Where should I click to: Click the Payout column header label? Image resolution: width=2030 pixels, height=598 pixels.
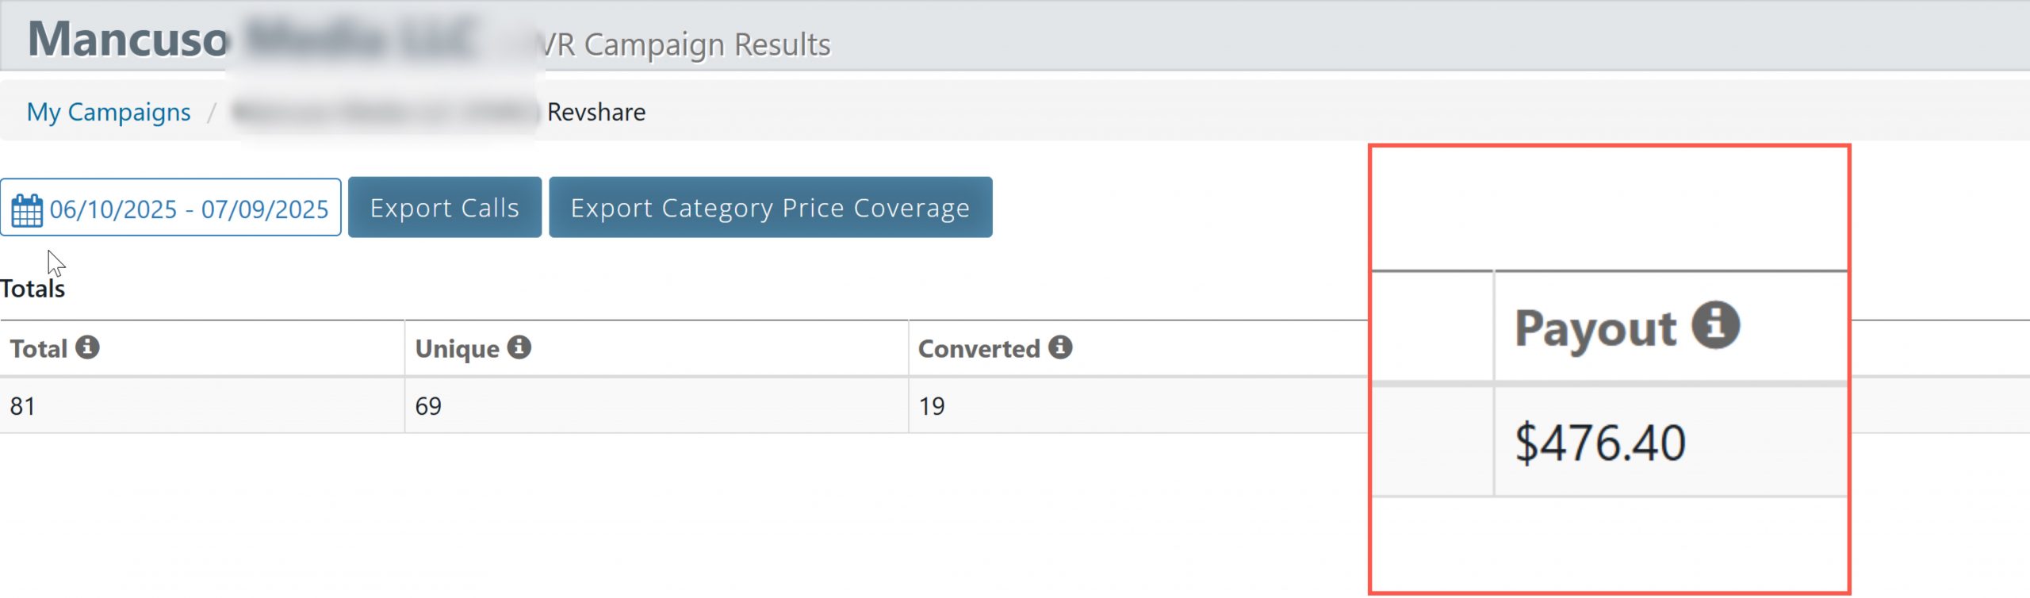(1595, 328)
